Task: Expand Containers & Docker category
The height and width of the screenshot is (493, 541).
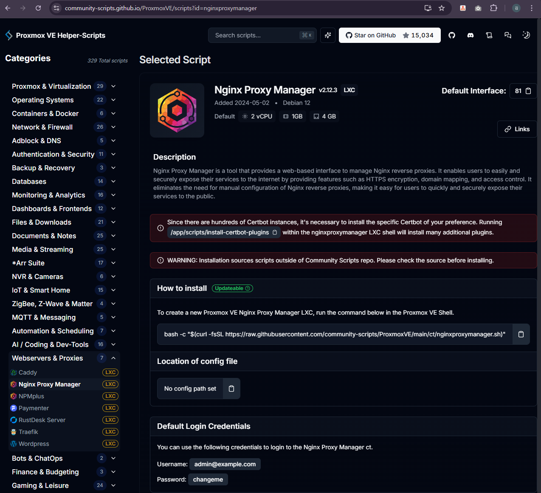Action: 64,113
